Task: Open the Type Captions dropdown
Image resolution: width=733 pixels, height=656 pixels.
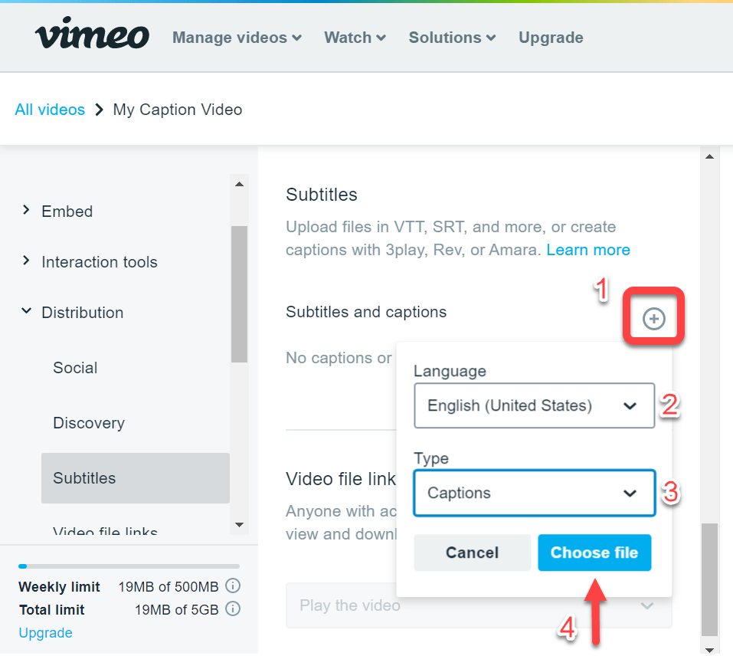Action: tap(534, 493)
